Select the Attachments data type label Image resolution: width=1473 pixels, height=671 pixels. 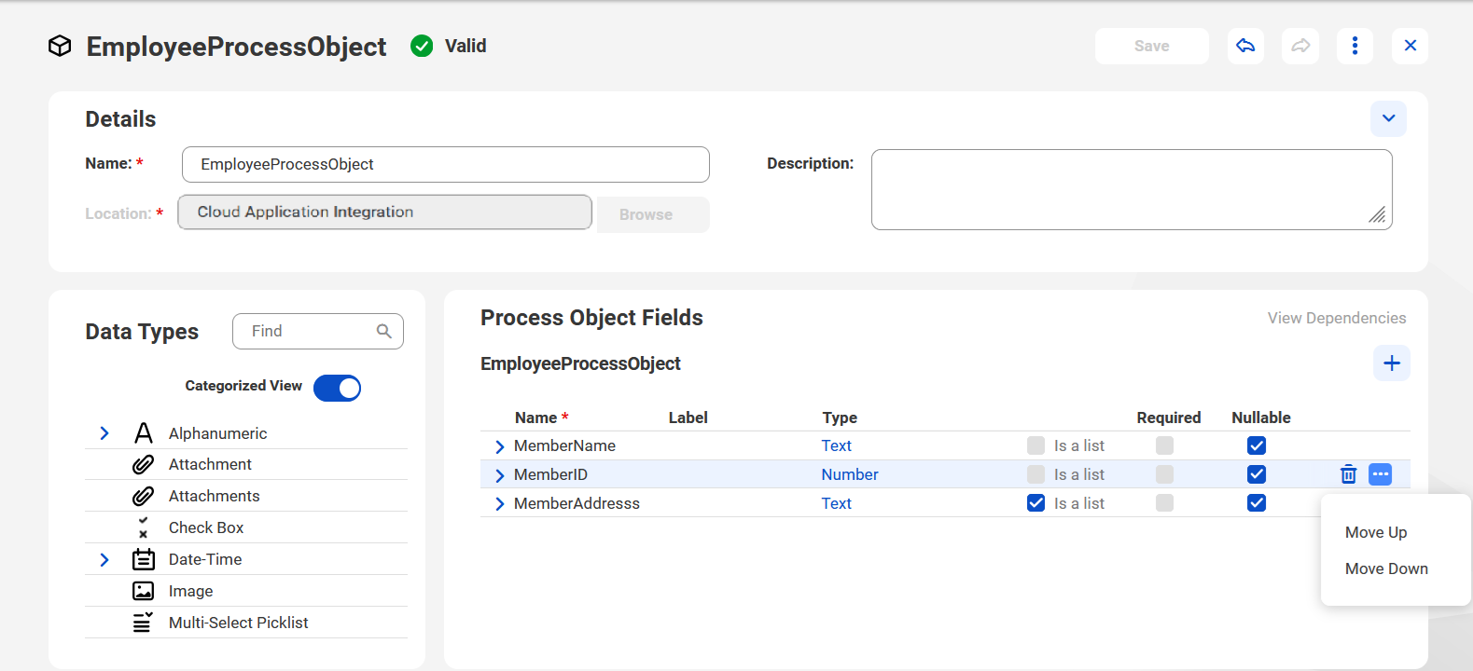(x=214, y=496)
